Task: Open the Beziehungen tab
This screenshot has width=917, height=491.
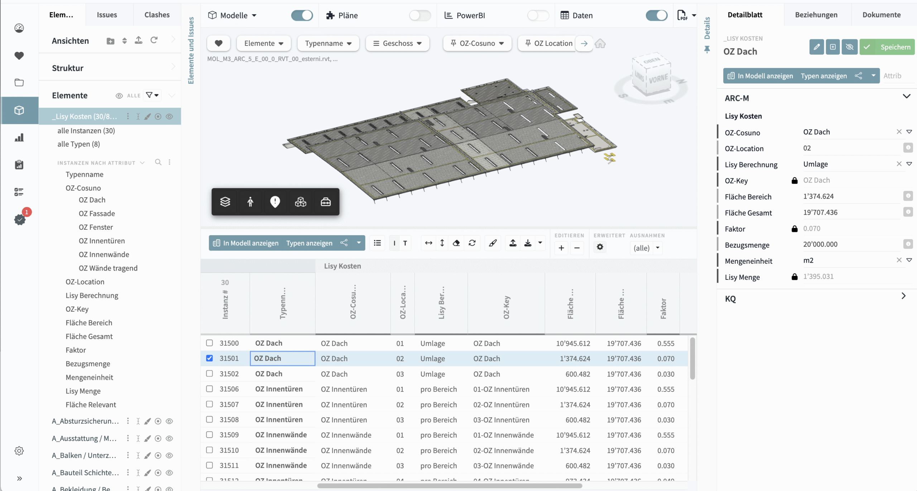Action: click(816, 15)
